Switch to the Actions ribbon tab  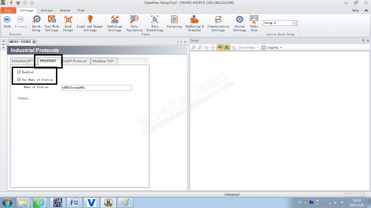point(47,10)
